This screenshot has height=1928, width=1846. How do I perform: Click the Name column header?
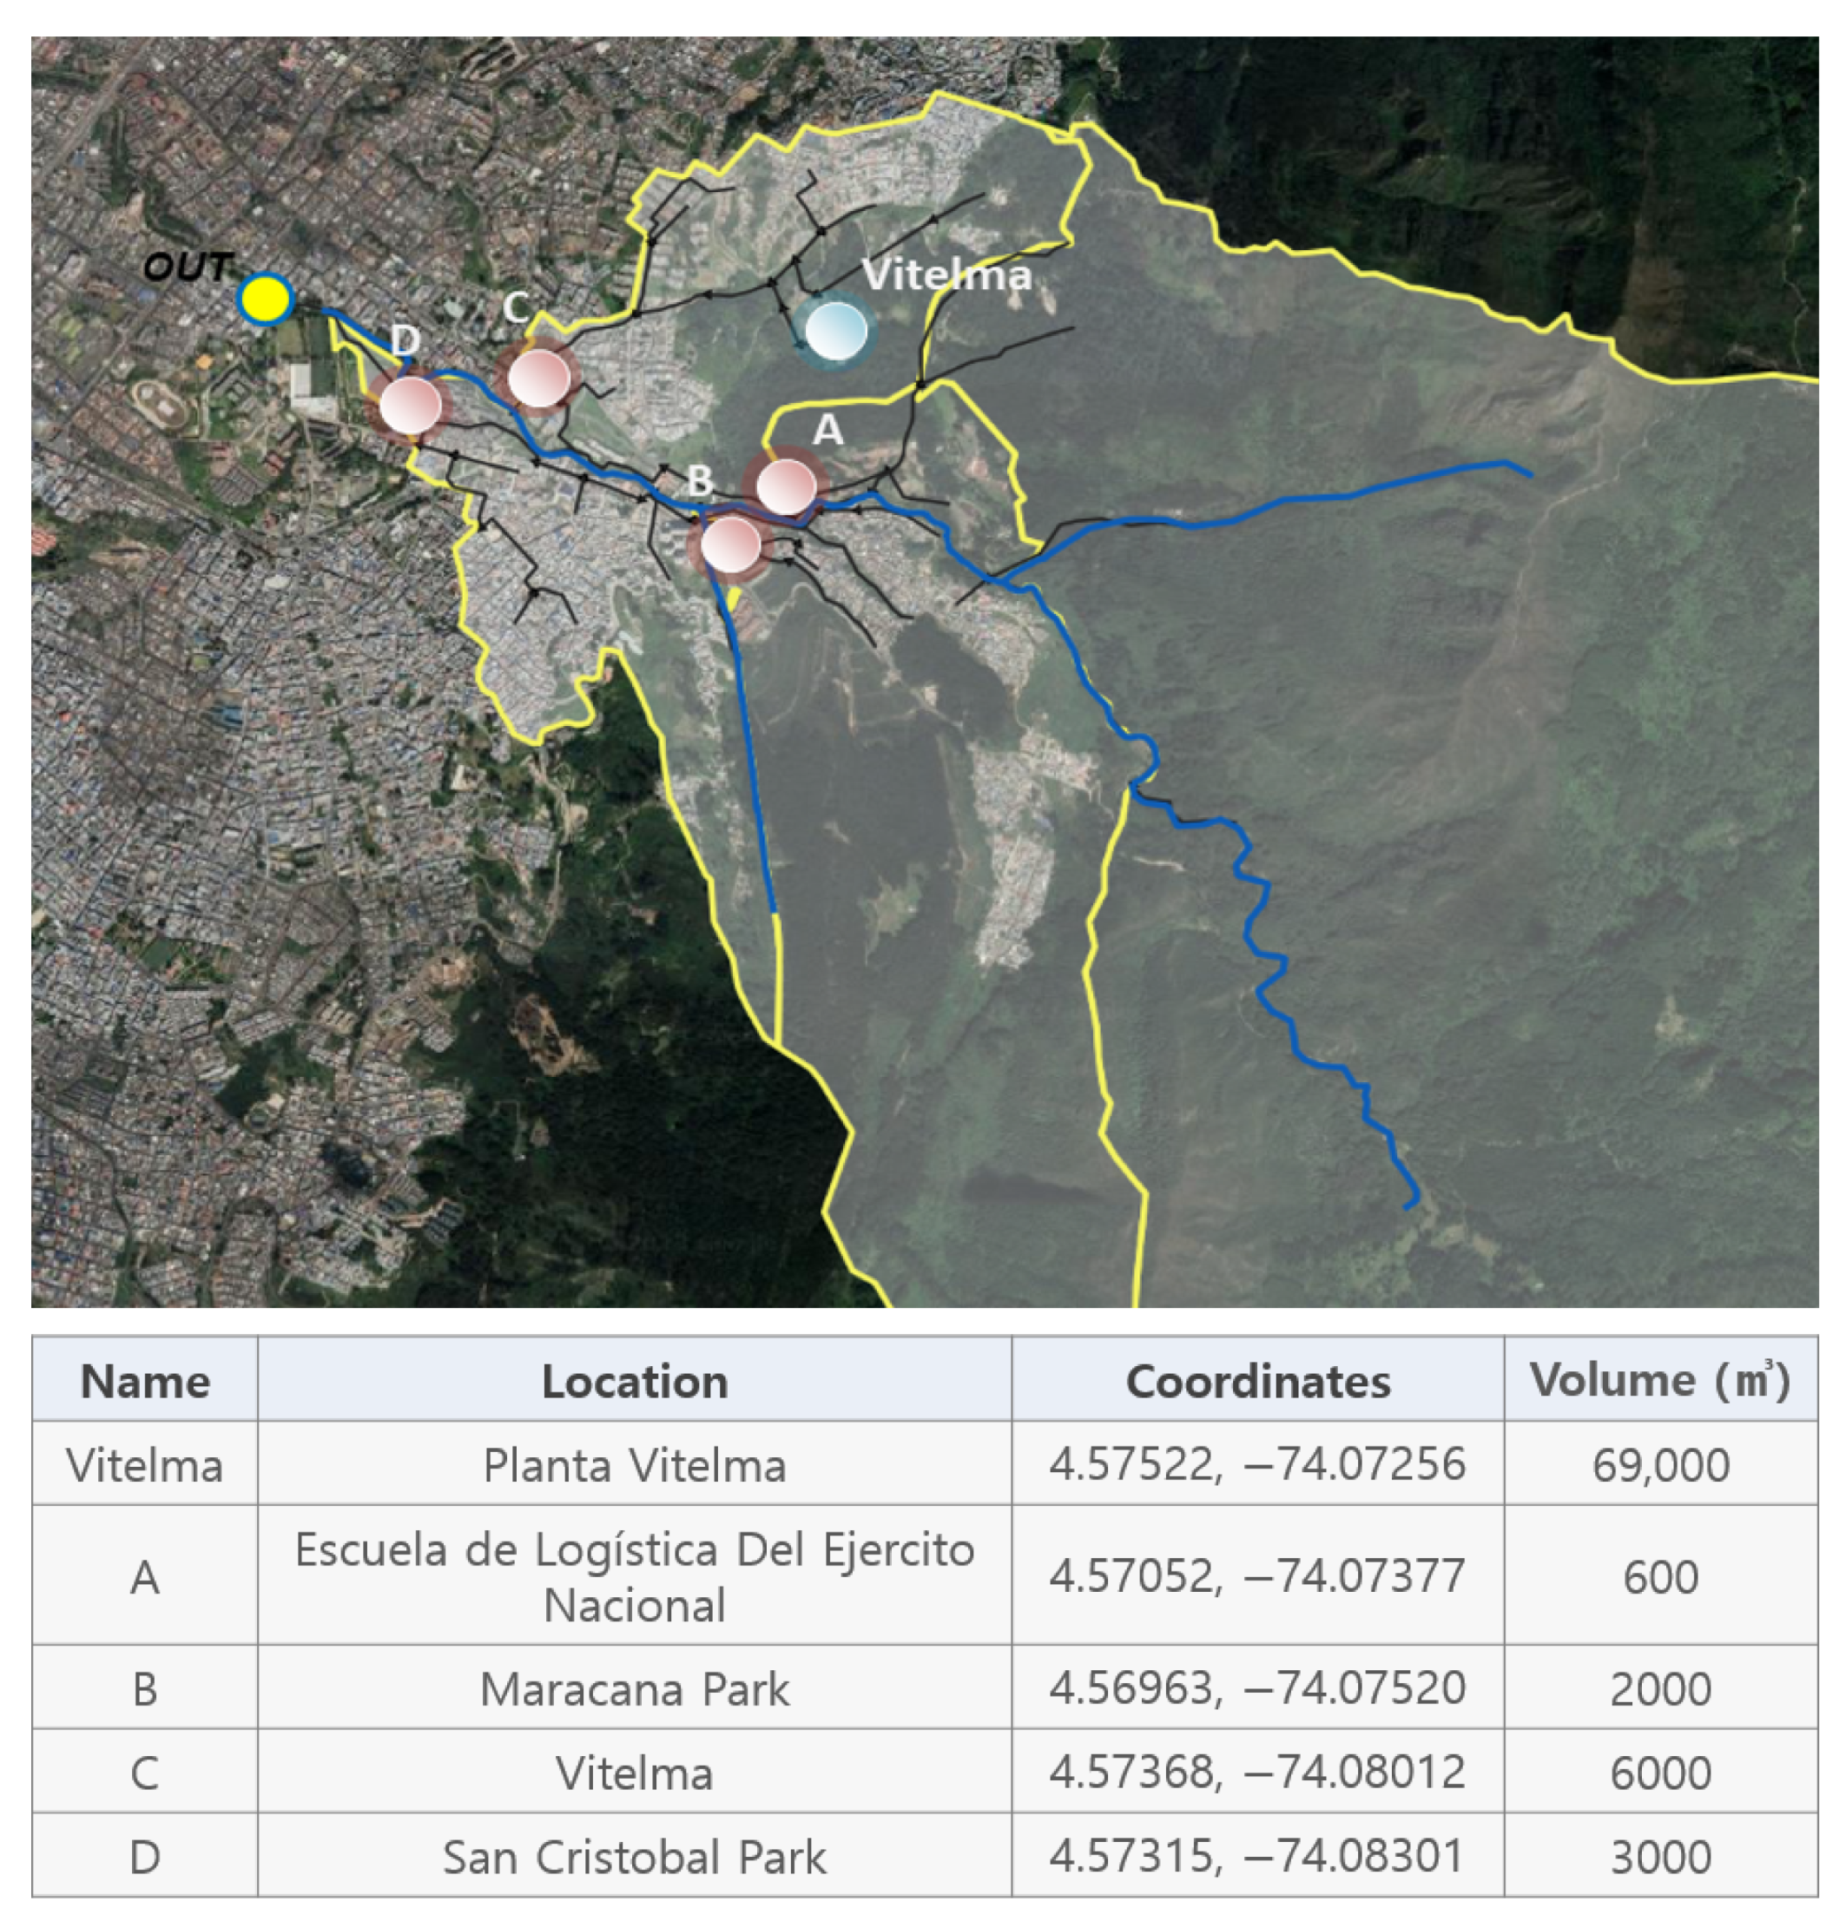click(x=145, y=1381)
